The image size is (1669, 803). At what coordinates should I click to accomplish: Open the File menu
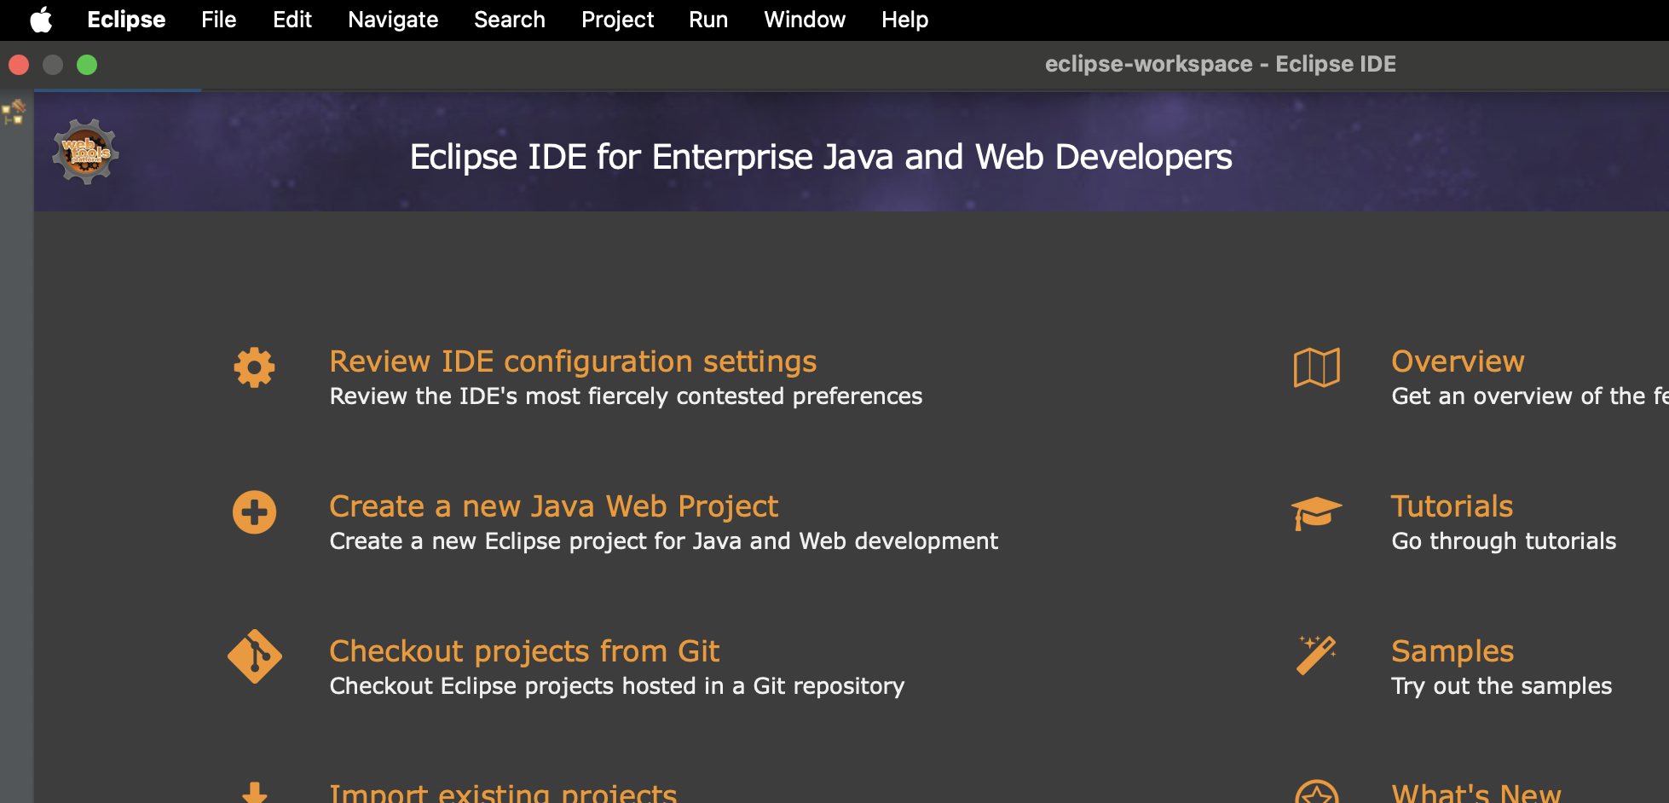tap(219, 20)
